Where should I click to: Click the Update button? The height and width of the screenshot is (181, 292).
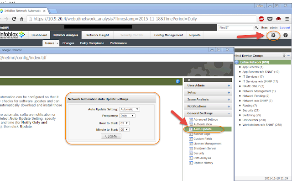coord(111,136)
